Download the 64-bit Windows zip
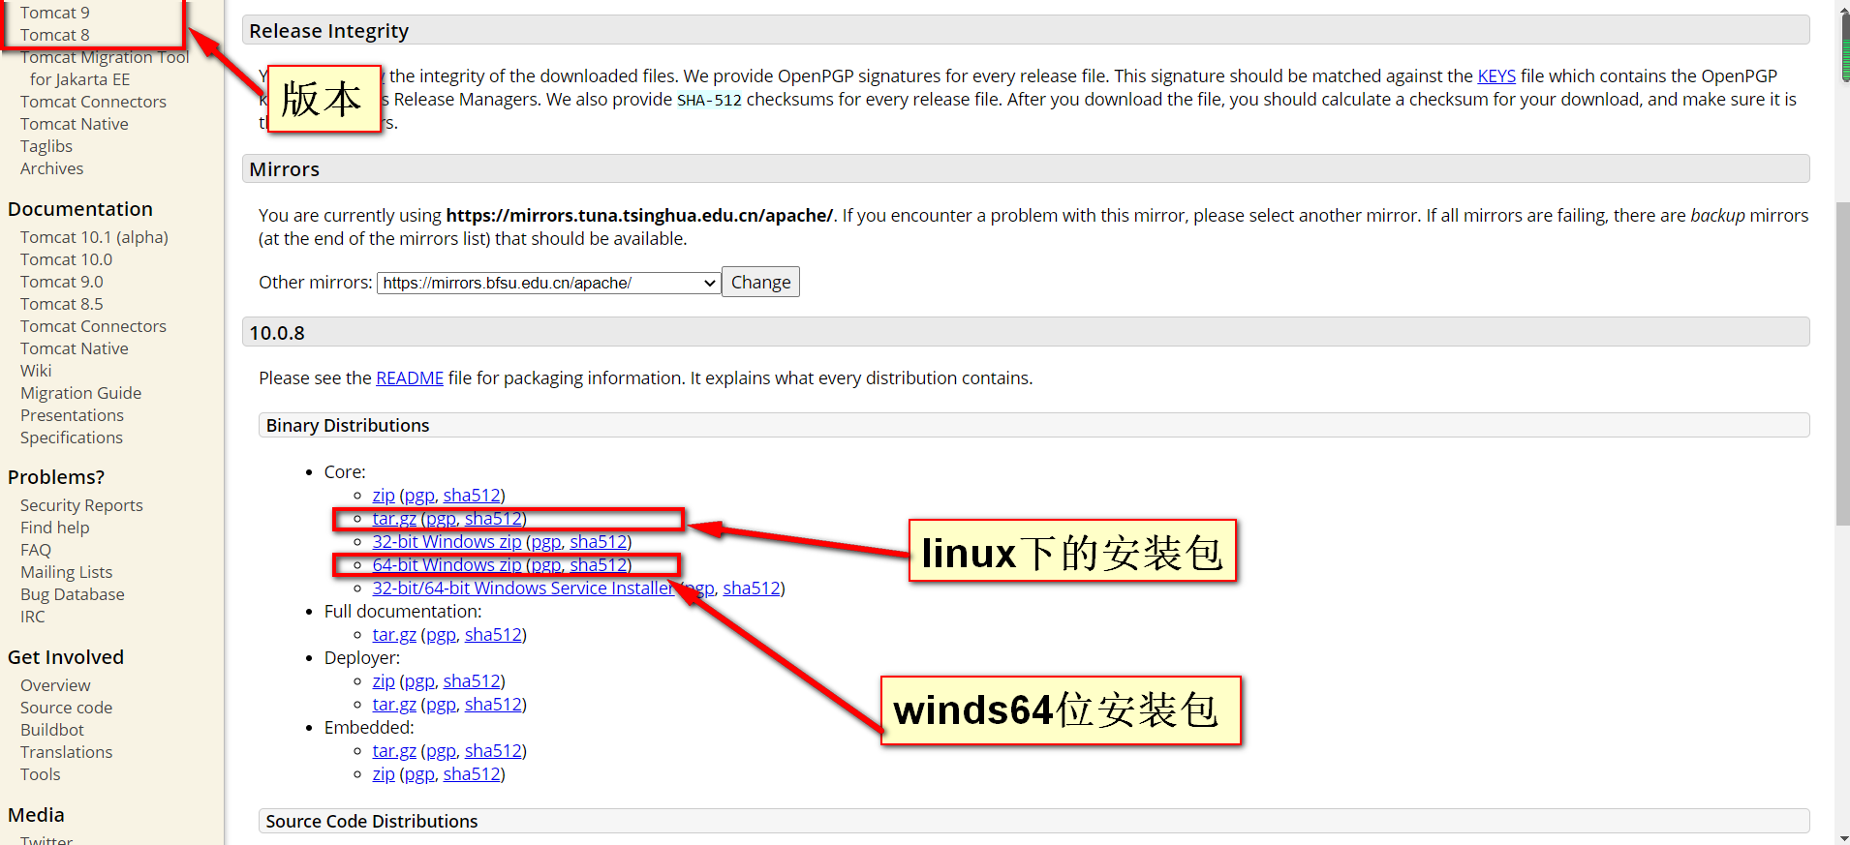 [x=447, y=565]
